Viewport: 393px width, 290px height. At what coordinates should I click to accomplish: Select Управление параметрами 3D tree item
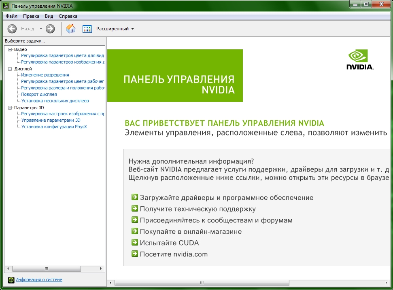pyautogui.click(x=51, y=120)
